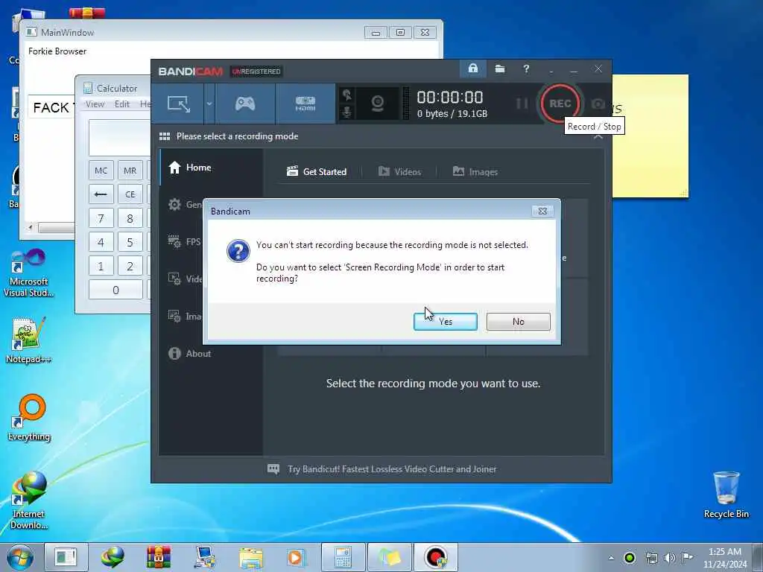763x572 pixels.
Task: Toggle the mouse cursor effect icon
Action: pos(347,95)
